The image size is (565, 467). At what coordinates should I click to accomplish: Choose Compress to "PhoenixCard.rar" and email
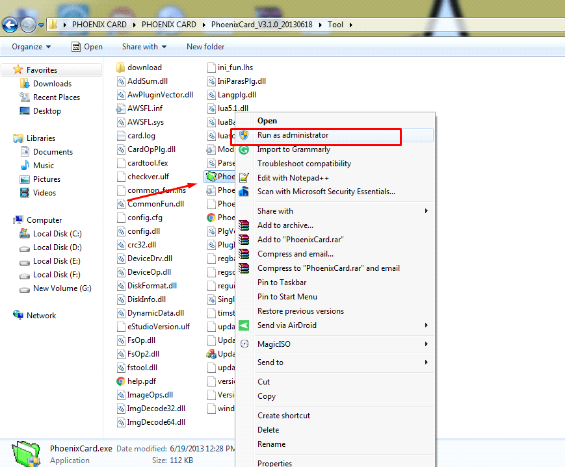(328, 268)
